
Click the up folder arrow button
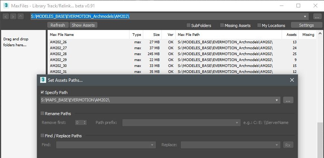[x=20, y=17]
